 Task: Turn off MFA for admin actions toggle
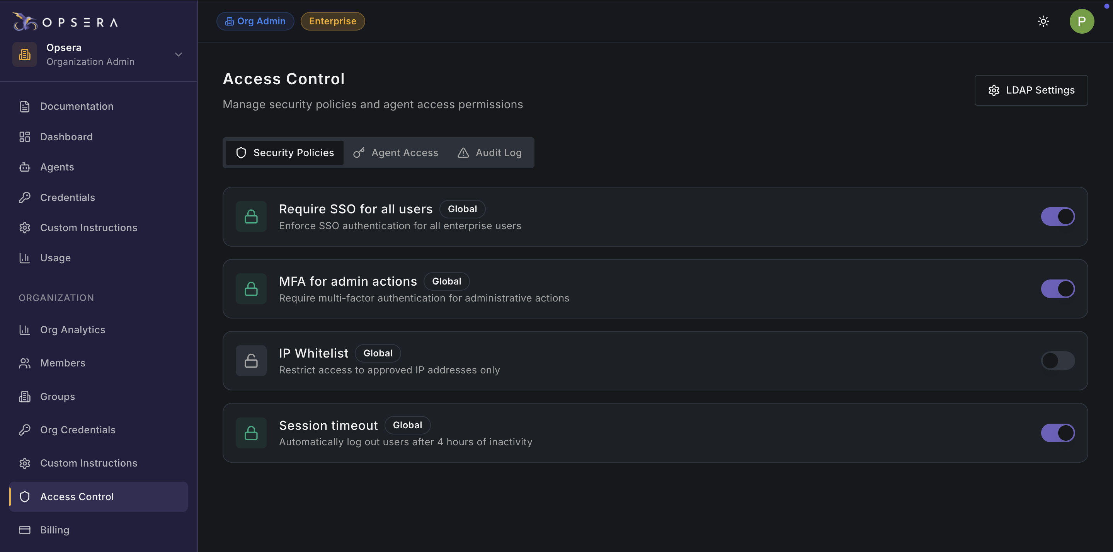point(1057,289)
